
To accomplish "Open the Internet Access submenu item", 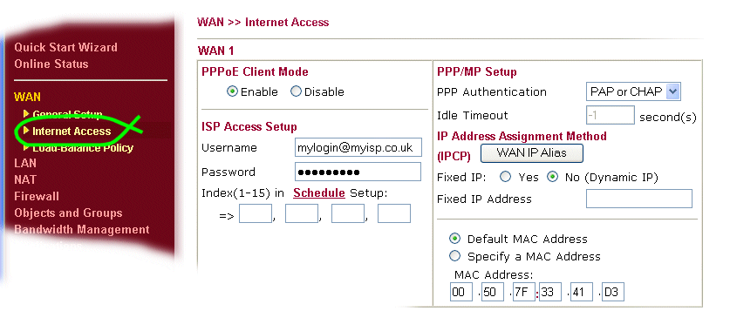I will 72,132.
